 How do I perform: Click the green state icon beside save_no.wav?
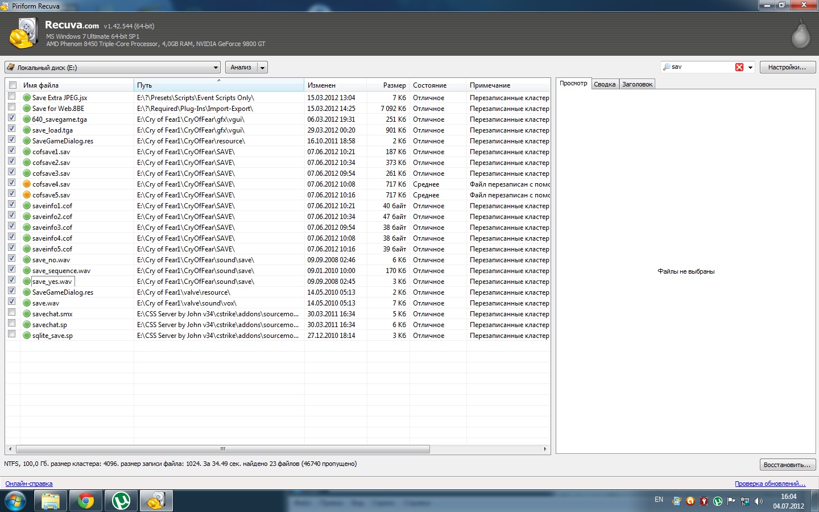point(27,260)
